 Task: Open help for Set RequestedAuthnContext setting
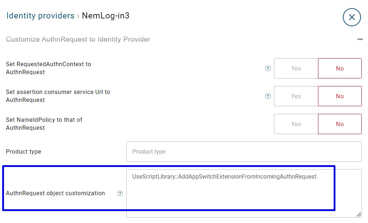point(268,68)
